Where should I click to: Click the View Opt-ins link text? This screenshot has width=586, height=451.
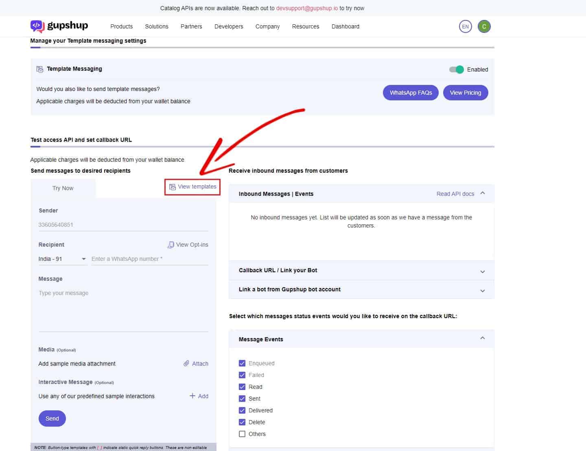(x=192, y=245)
